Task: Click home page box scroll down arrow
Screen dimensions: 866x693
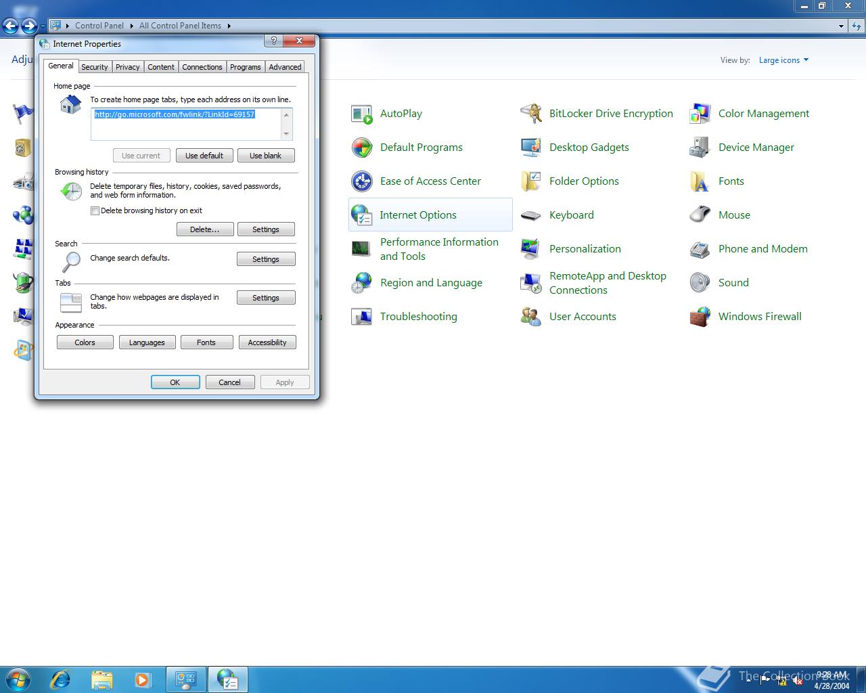Action: tap(287, 134)
